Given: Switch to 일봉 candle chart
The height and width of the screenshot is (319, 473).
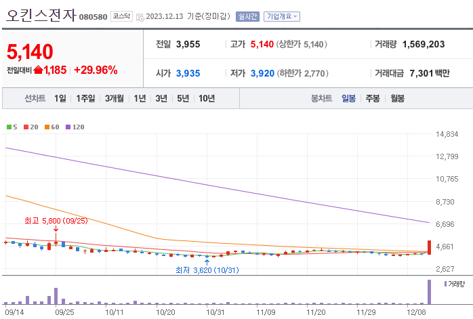Looking at the screenshot, I should coord(348,98).
